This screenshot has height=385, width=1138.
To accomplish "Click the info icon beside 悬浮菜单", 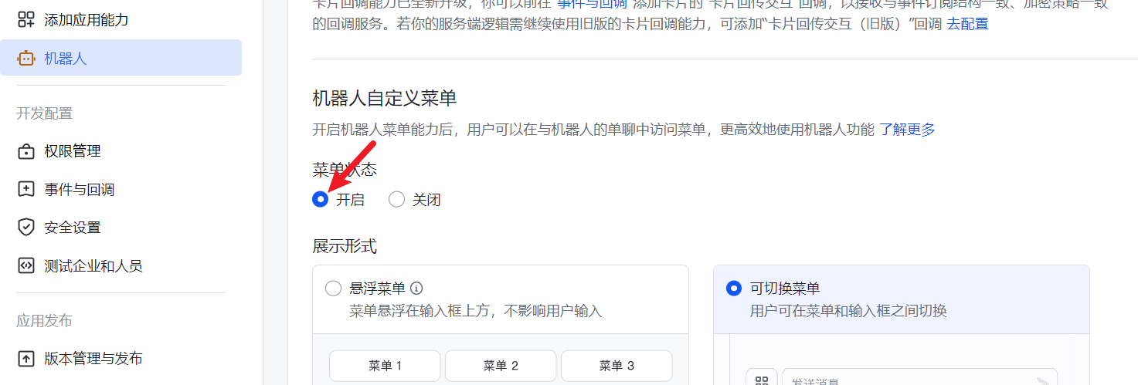I will point(416,289).
